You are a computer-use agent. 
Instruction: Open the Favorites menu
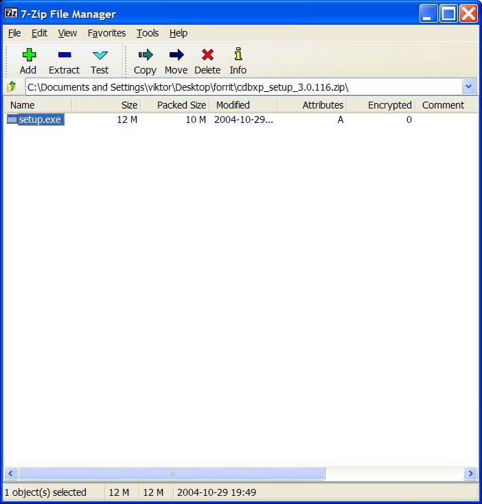click(106, 33)
